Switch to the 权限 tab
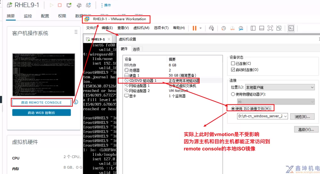 62,16
